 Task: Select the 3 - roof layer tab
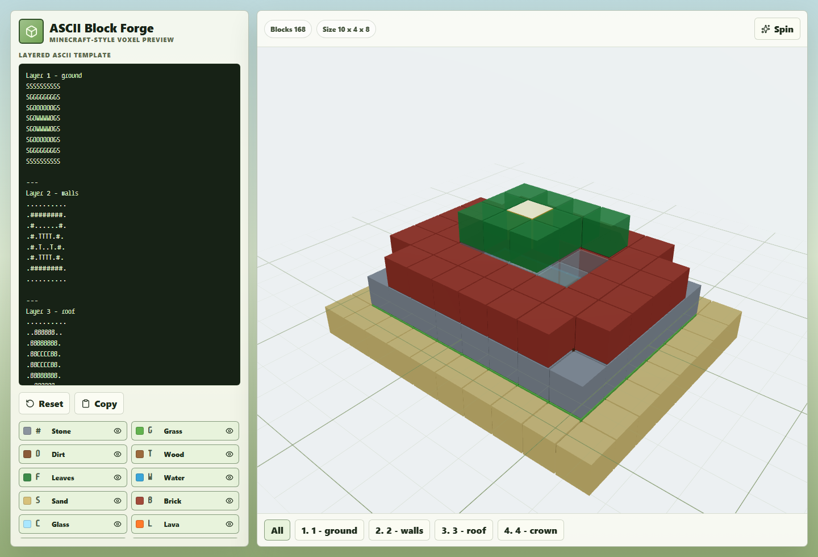pyautogui.click(x=464, y=530)
